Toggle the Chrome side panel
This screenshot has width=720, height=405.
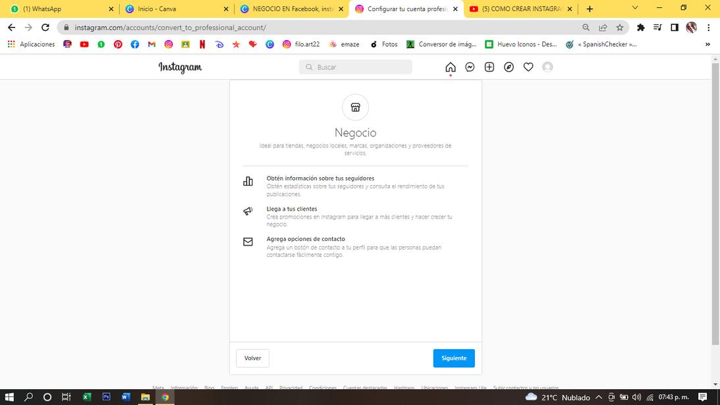pyautogui.click(x=675, y=28)
